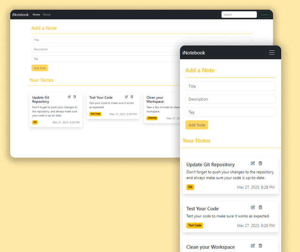Click Mar 27, 2023, 8:29 PM timestamp in mobile view
The width and height of the screenshot is (300, 252).
click(256, 225)
